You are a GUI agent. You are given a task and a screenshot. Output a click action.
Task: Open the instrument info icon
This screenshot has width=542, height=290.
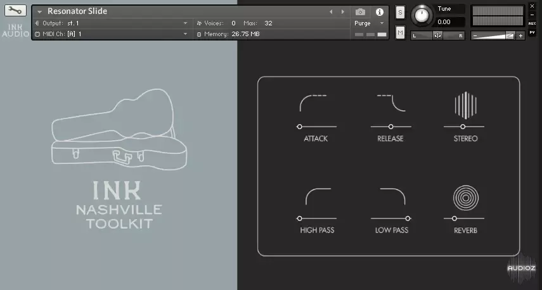pyautogui.click(x=380, y=12)
